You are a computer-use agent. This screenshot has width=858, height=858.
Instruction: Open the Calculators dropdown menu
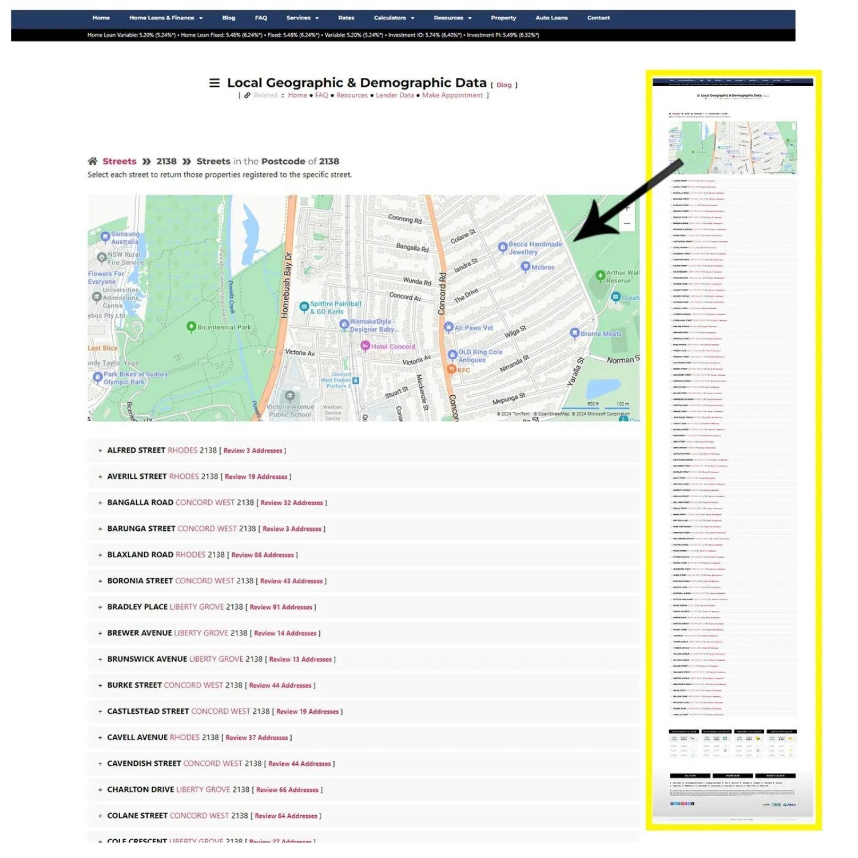(394, 18)
